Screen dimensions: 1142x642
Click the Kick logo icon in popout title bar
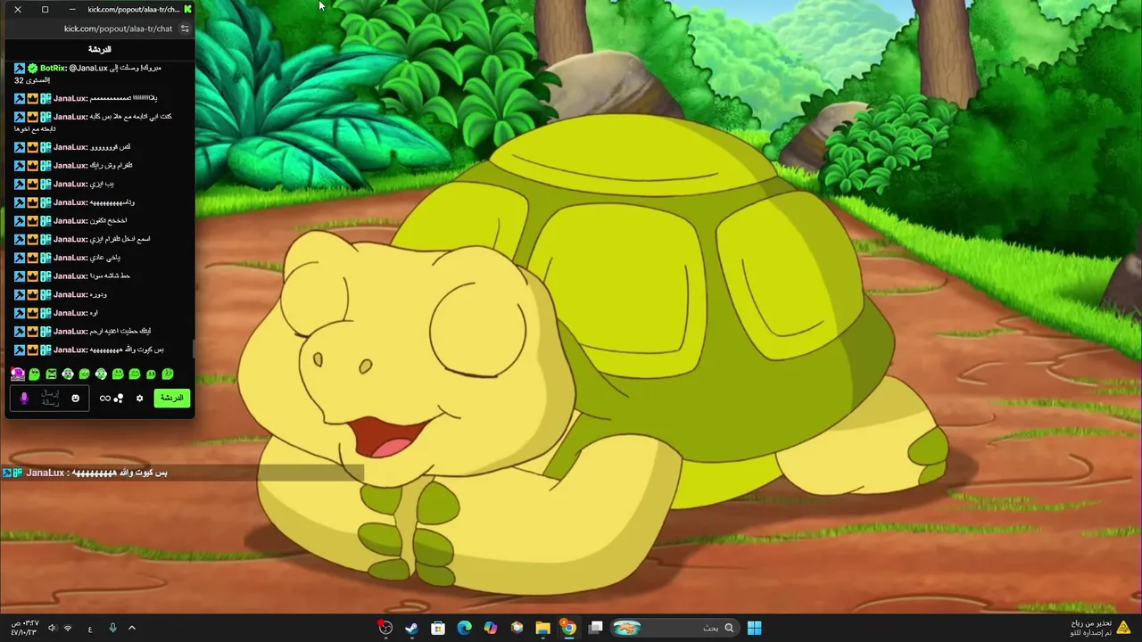(x=187, y=9)
